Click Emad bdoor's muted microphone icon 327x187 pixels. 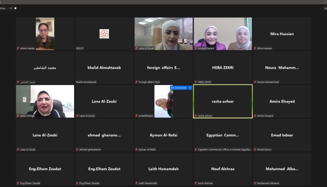(255, 150)
